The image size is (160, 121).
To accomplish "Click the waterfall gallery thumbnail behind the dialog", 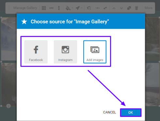I will (152, 39).
